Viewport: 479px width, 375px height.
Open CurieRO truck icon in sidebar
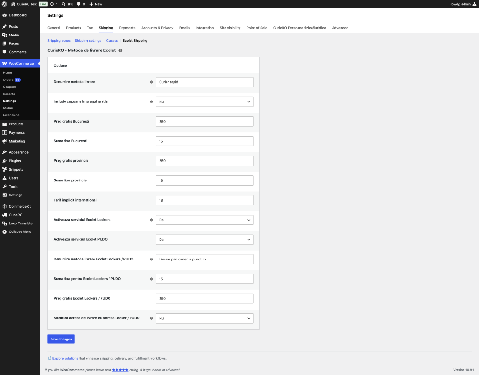[x=5, y=215]
